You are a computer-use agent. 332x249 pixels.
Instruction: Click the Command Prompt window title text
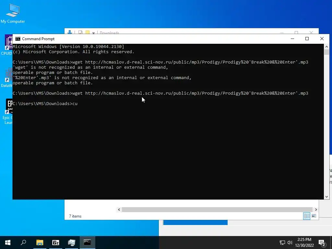[x=38, y=39]
